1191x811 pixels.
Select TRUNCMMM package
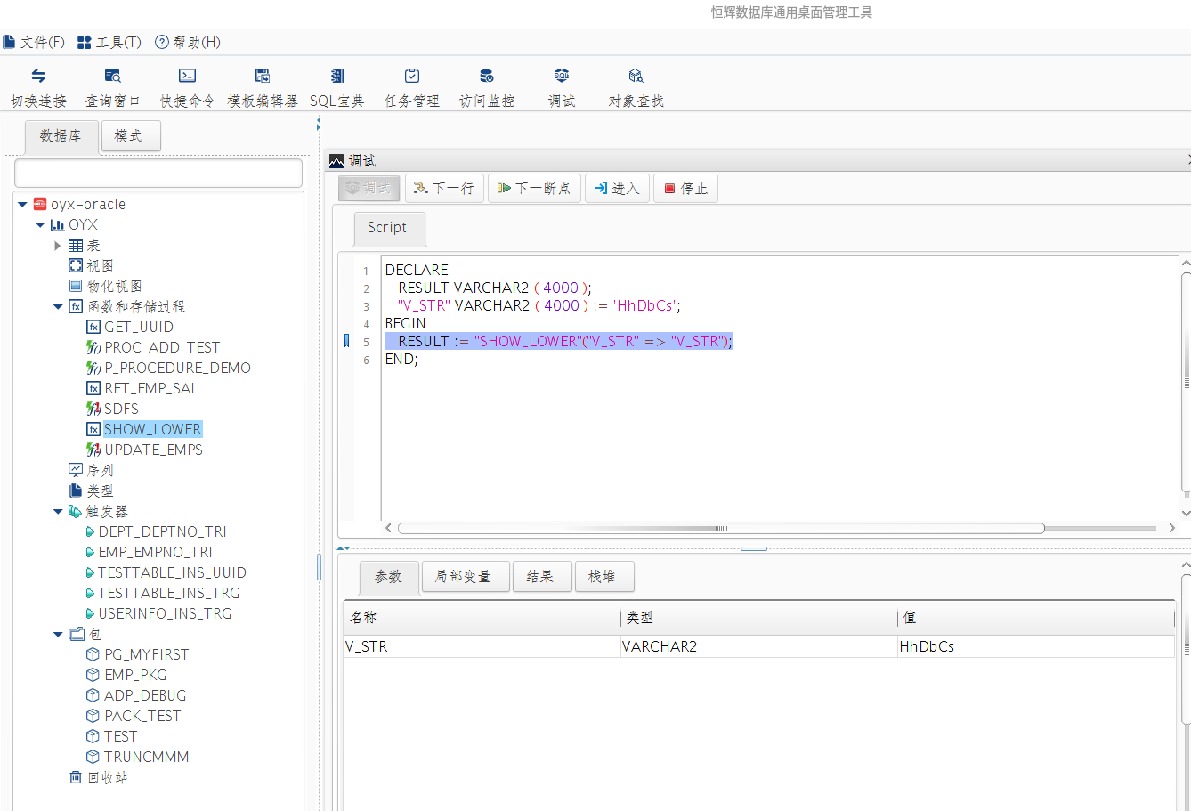[146, 757]
